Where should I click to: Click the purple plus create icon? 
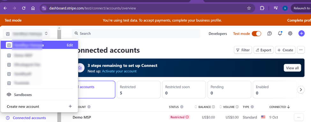[301, 33]
